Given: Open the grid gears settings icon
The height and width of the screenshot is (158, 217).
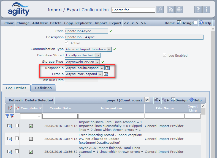Looking at the screenshot, I should [x=164, y=100].
